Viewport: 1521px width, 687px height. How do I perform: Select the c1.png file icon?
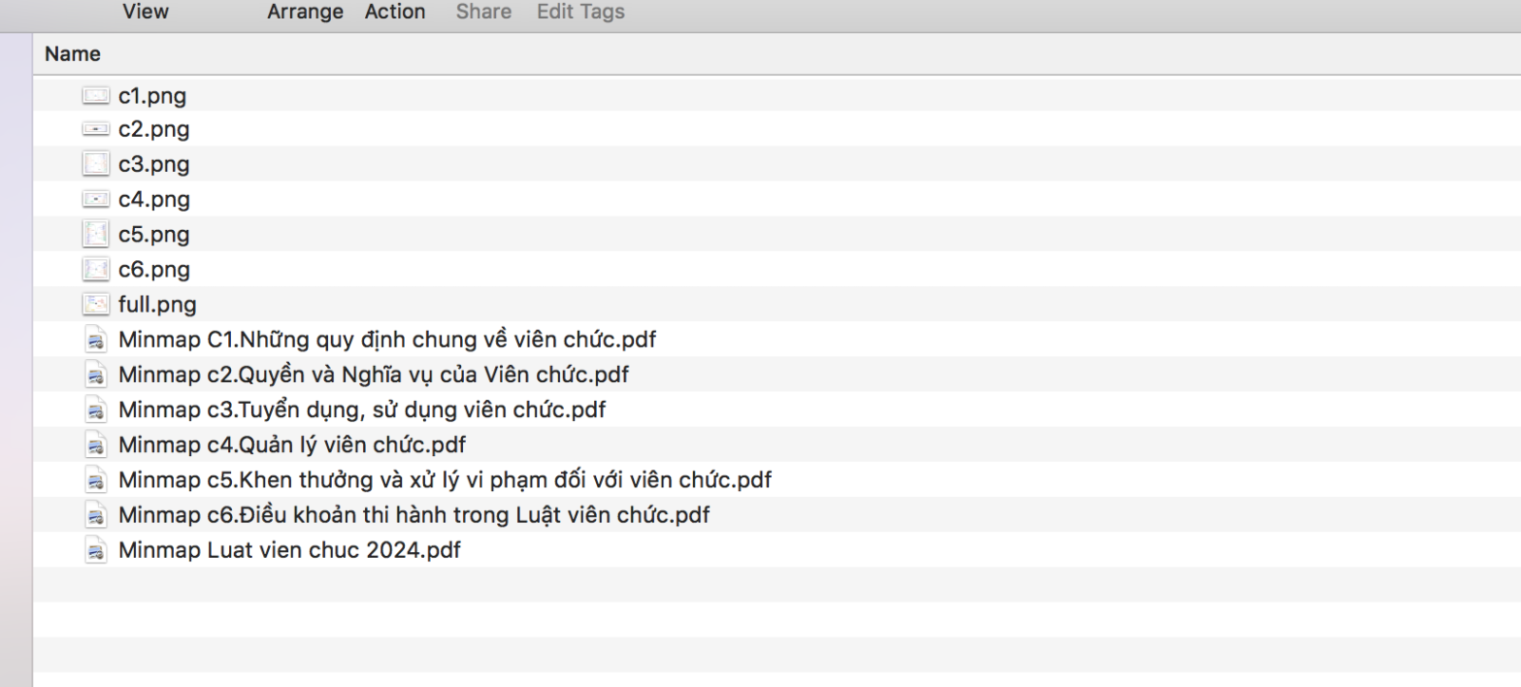coord(95,95)
